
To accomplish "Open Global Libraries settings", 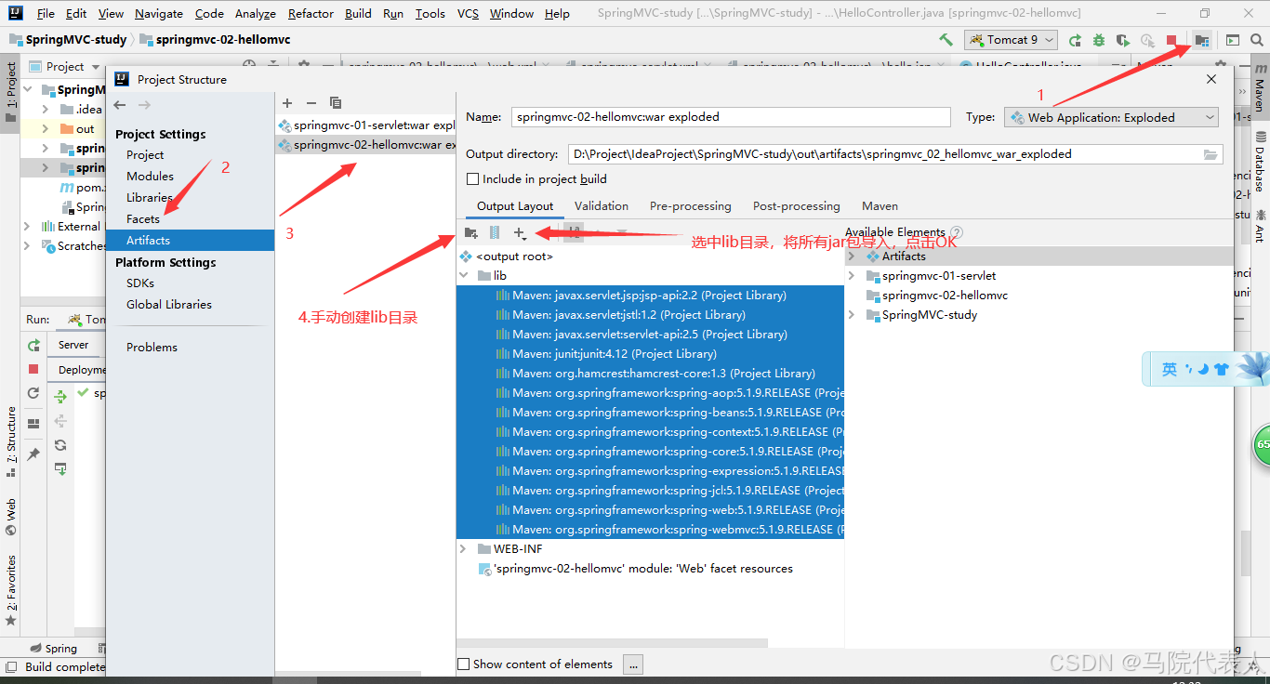I will pos(169,305).
